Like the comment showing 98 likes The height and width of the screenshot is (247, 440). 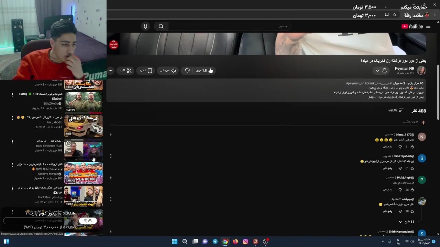(x=412, y=211)
